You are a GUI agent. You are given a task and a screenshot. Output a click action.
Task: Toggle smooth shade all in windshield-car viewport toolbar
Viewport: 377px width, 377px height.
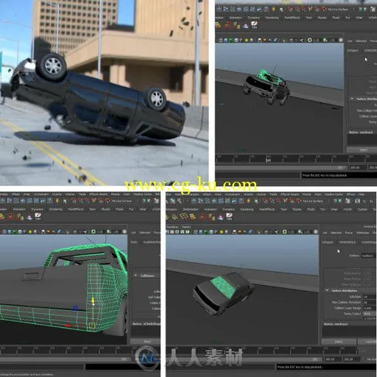(x=200, y=232)
